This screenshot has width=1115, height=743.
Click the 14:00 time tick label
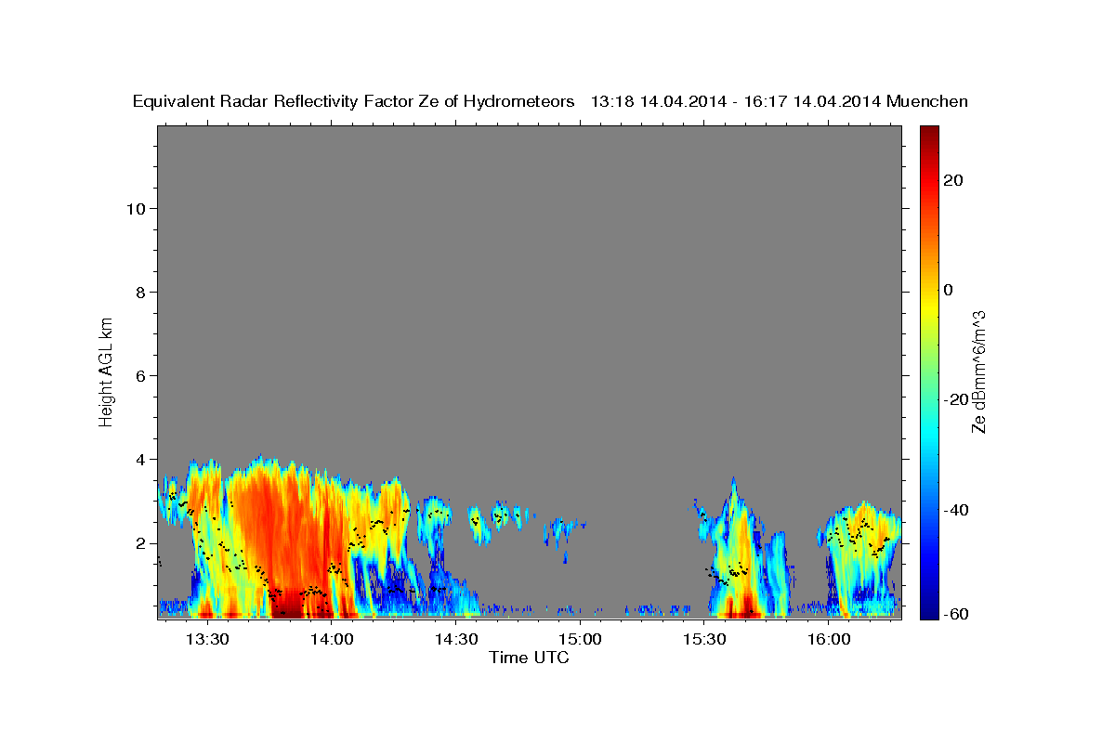pos(332,639)
